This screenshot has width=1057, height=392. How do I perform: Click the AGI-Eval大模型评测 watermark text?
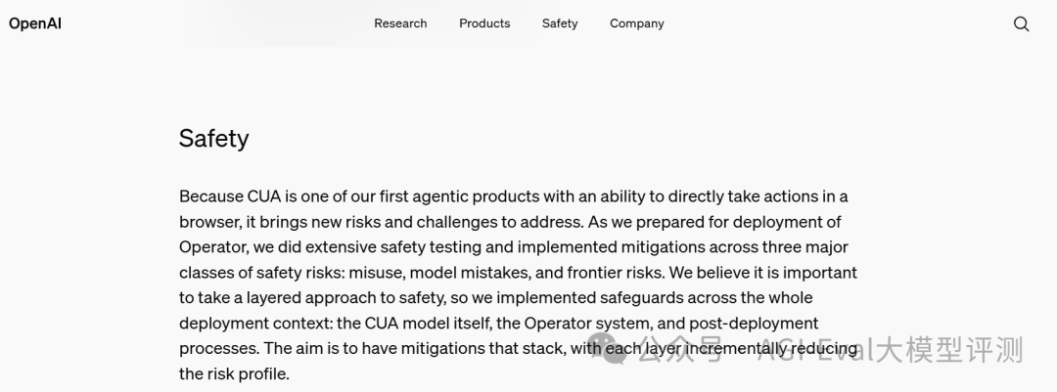point(890,350)
